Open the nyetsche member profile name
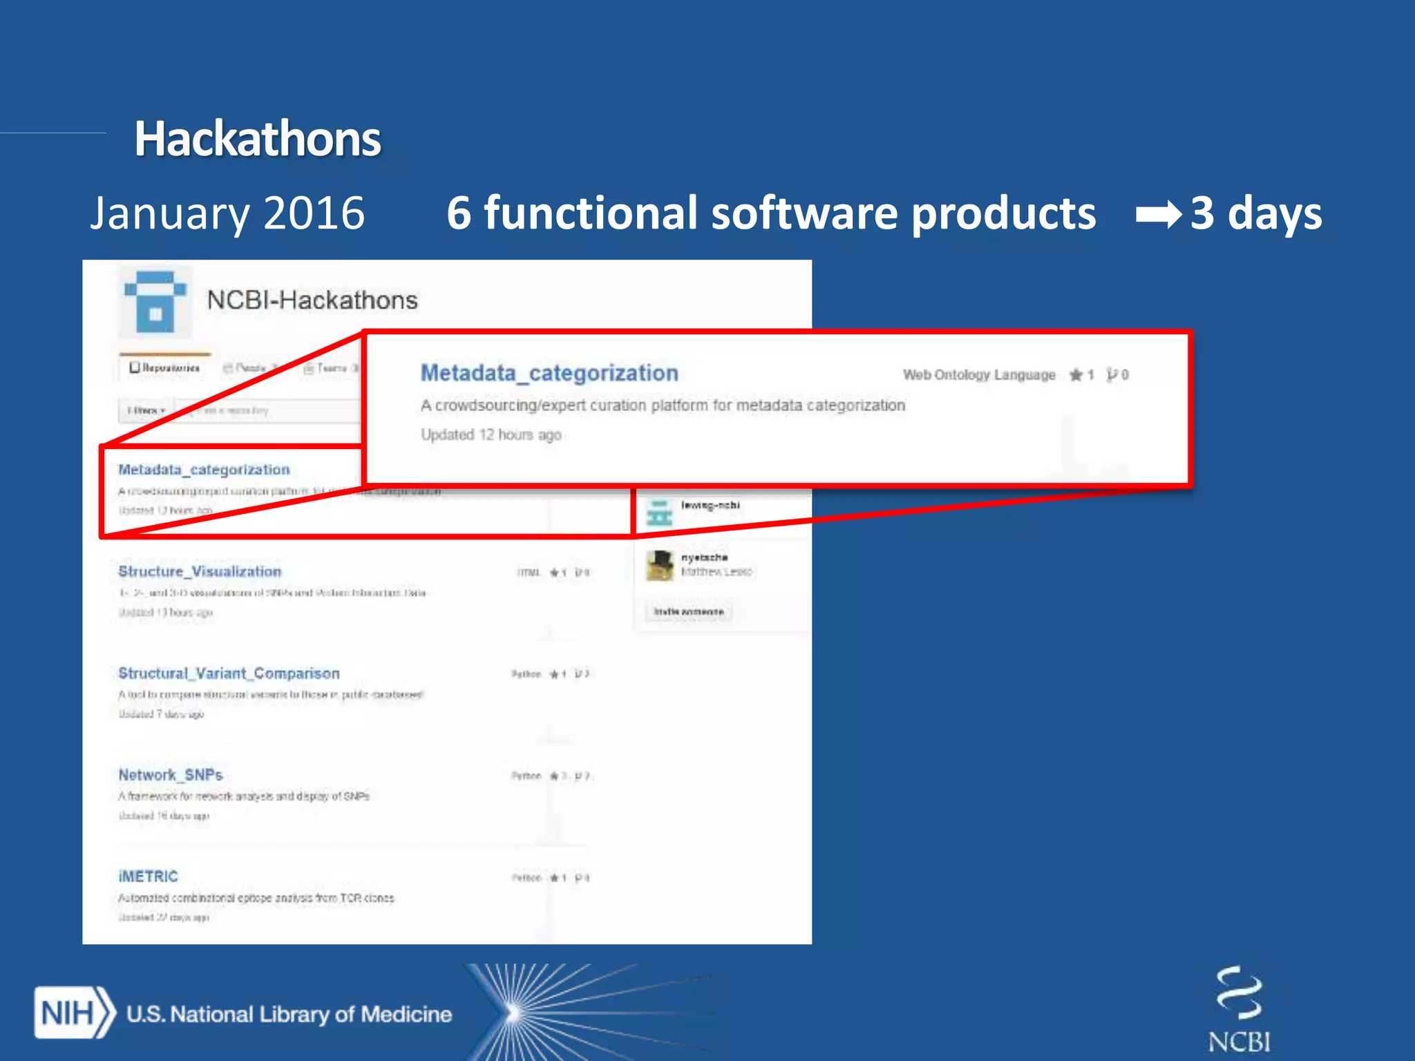Viewport: 1415px width, 1061px height. coord(704,557)
